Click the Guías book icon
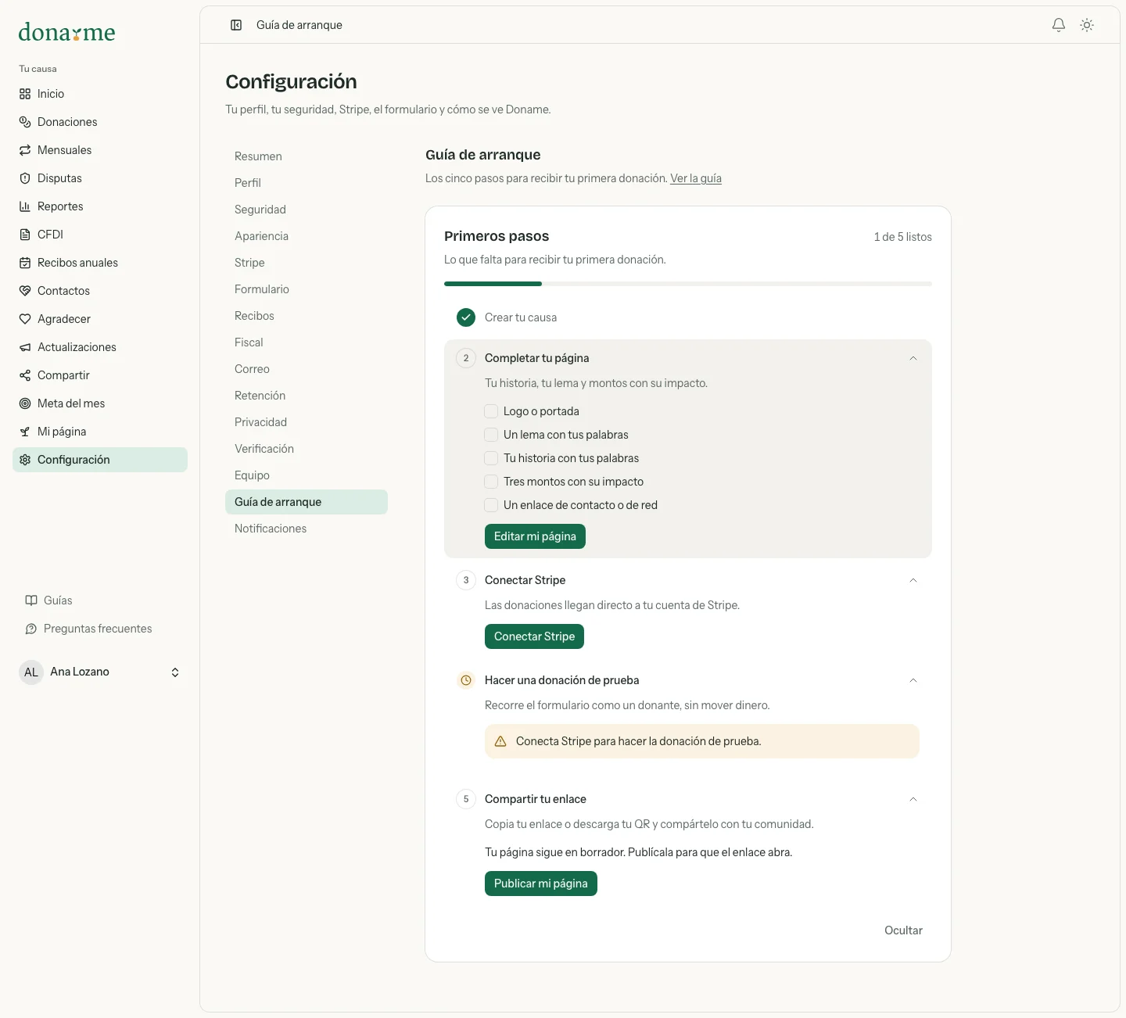Screen dimensions: 1126x1018 click(x=31, y=600)
